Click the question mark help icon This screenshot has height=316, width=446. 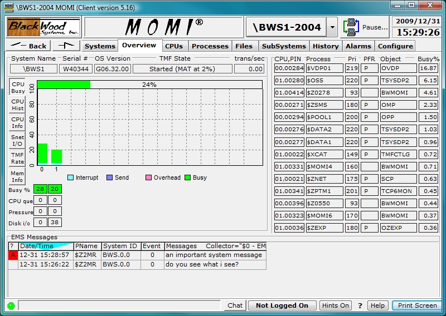(x=360, y=305)
